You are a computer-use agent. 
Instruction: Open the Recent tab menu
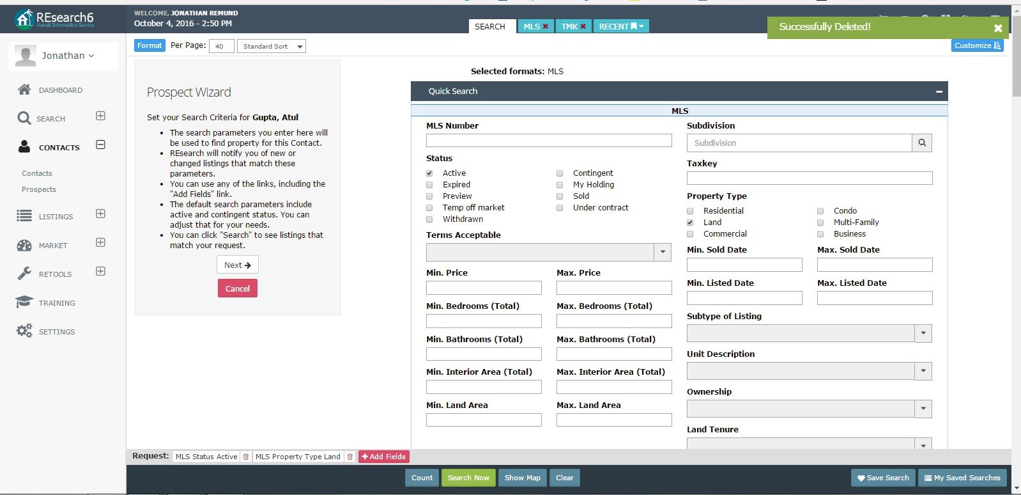click(x=621, y=26)
